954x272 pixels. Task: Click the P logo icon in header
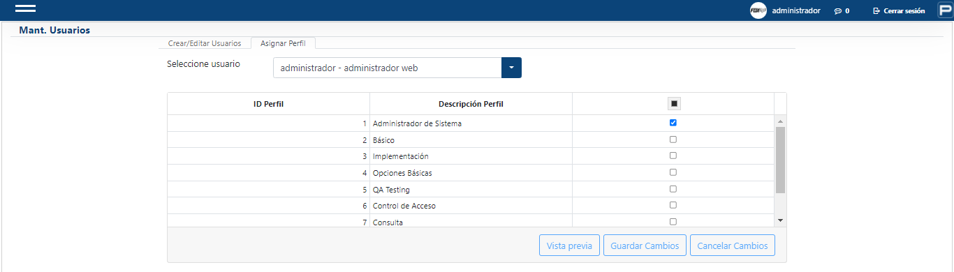[945, 10]
